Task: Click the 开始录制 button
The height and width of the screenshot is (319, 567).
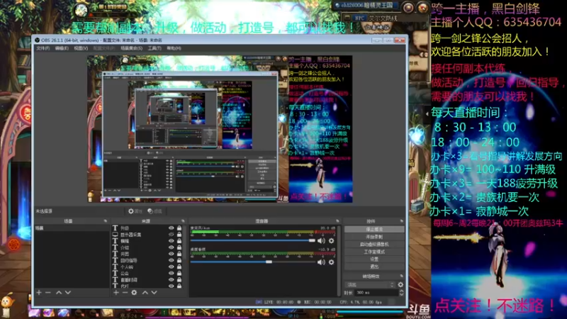Action: pyautogui.click(x=374, y=237)
